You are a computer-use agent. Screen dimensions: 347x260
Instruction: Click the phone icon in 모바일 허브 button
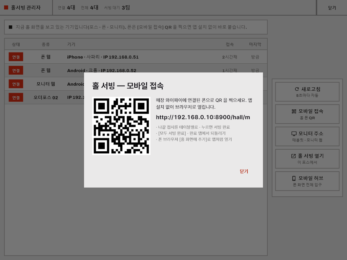pyautogui.click(x=294, y=178)
